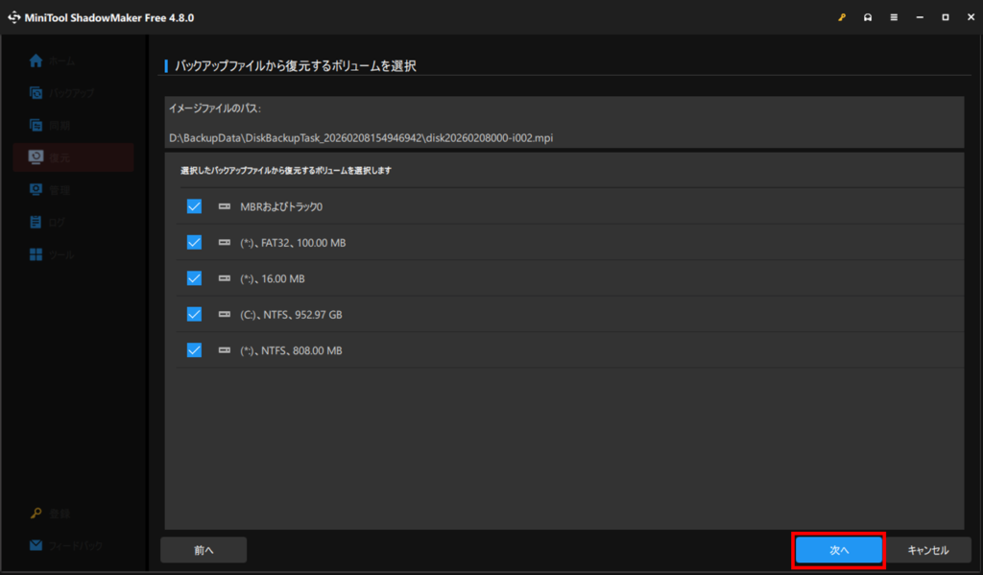This screenshot has height=575, width=983.
Task: Deselect the NTFS 808.00 MB volume checkbox
Action: pyautogui.click(x=194, y=350)
